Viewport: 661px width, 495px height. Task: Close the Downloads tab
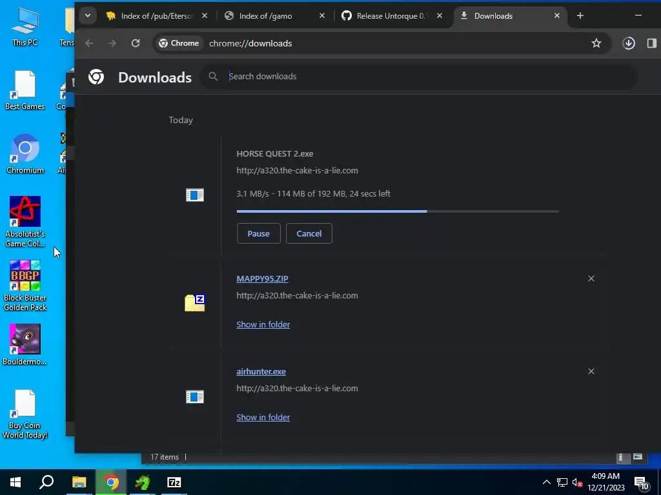pyautogui.click(x=557, y=16)
